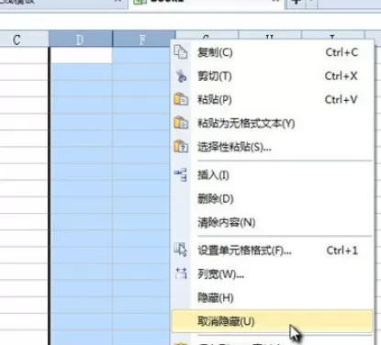This screenshot has width=381, height=345.
Task: Select 删除(D) menu entry
Action: 273,199
